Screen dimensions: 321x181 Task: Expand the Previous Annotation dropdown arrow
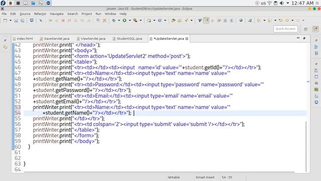275,20
